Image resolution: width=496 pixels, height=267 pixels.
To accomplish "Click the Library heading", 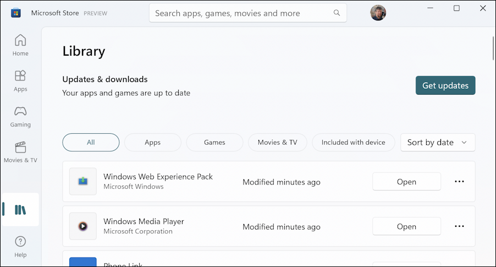I will [84, 51].
